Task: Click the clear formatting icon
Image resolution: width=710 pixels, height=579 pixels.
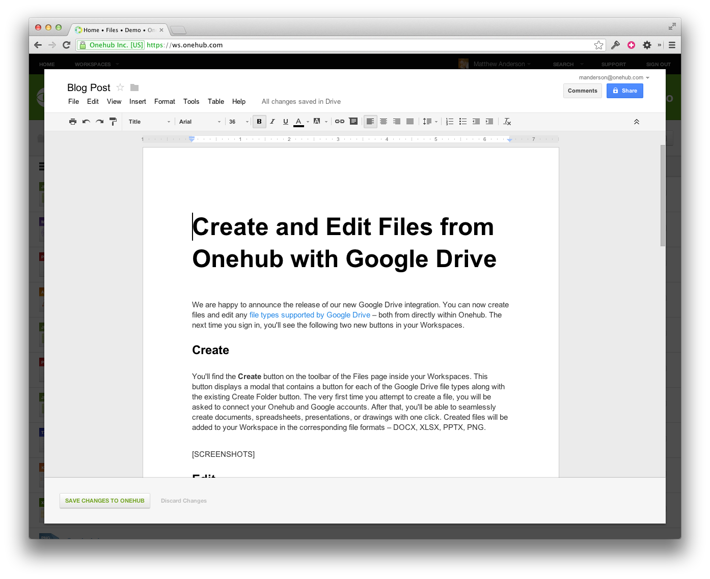Action: pos(507,122)
